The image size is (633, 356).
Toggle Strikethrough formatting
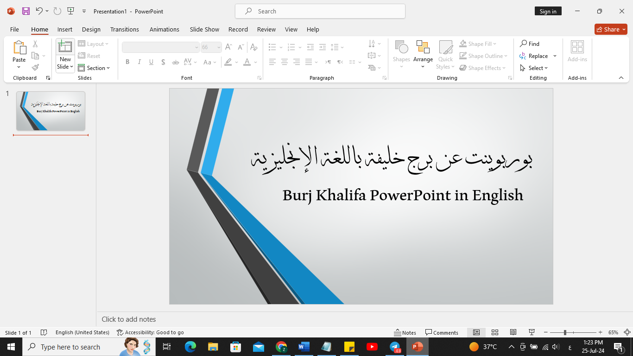tap(175, 62)
